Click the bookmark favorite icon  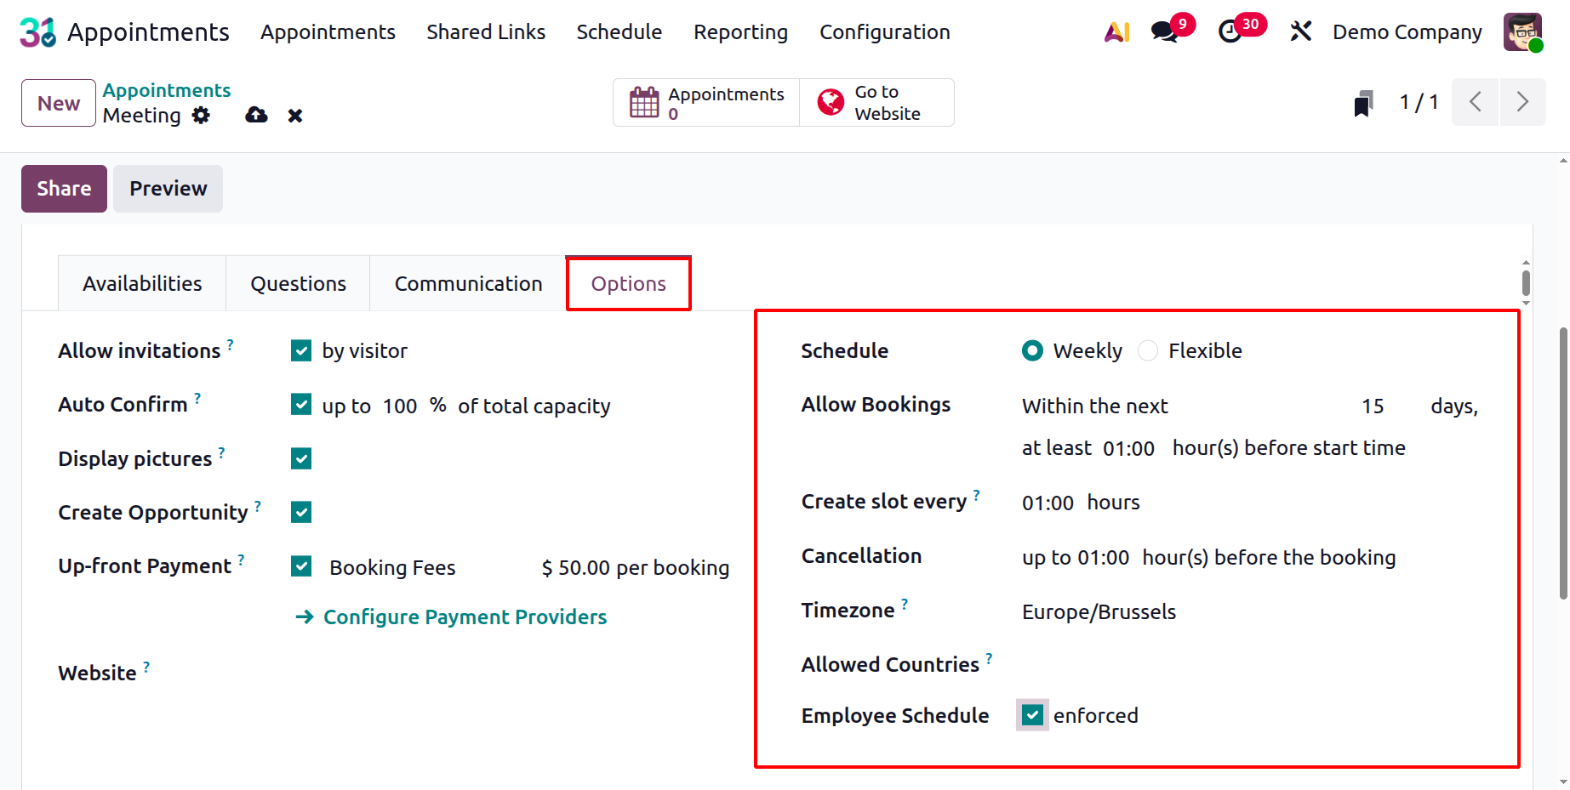coord(1363,102)
